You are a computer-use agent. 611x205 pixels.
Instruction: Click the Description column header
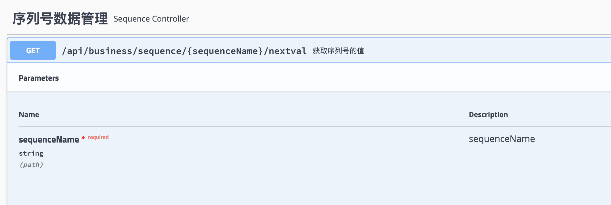(x=488, y=114)
